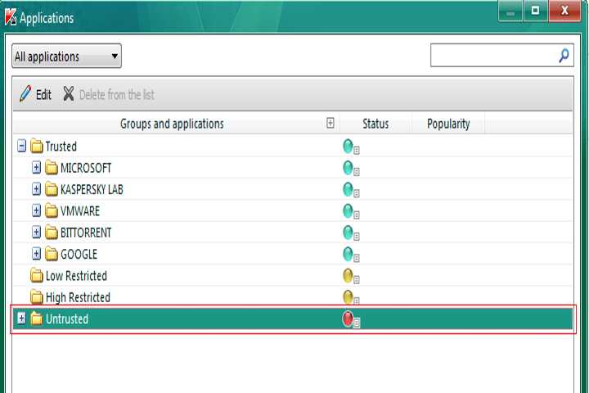Screen dimensions: 589x393
Task: Expand the MICROSOFT folder
Action: click(x=36, y=167)
